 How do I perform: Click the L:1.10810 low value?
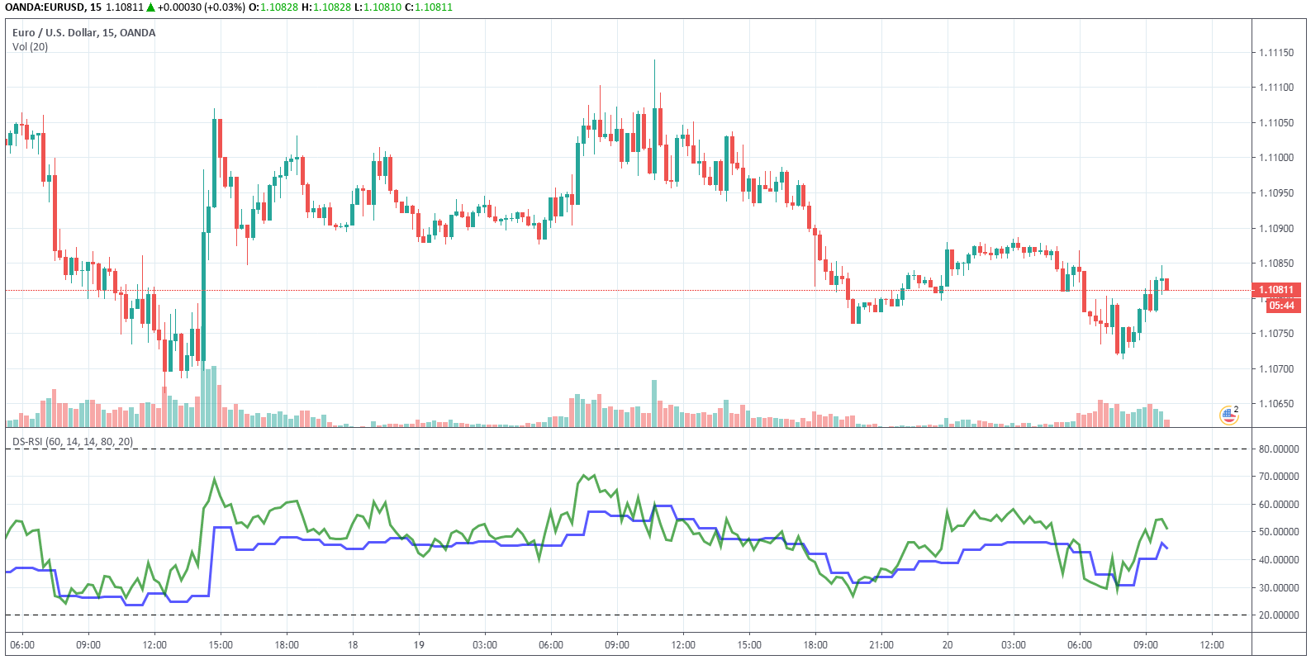coord(378,7)
